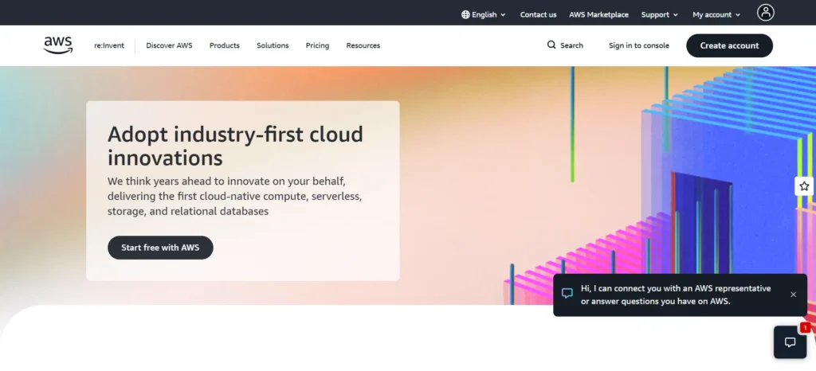Open the Solutions menu
This screenshot has height=371, width=816.
pyautogui.click(x=273, y=45)
